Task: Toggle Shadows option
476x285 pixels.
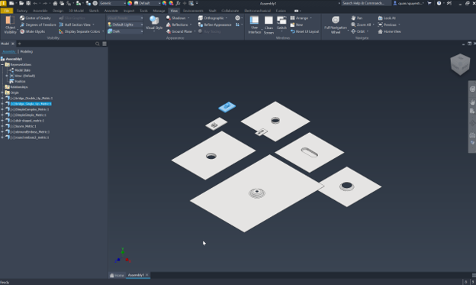Action: click(x=175, y=18)
